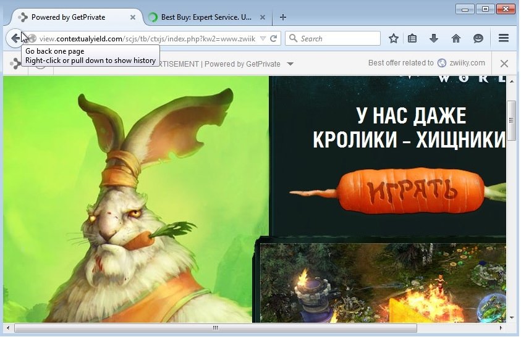
Task: Maximize the browser window
Action: (x=485, y=9)
